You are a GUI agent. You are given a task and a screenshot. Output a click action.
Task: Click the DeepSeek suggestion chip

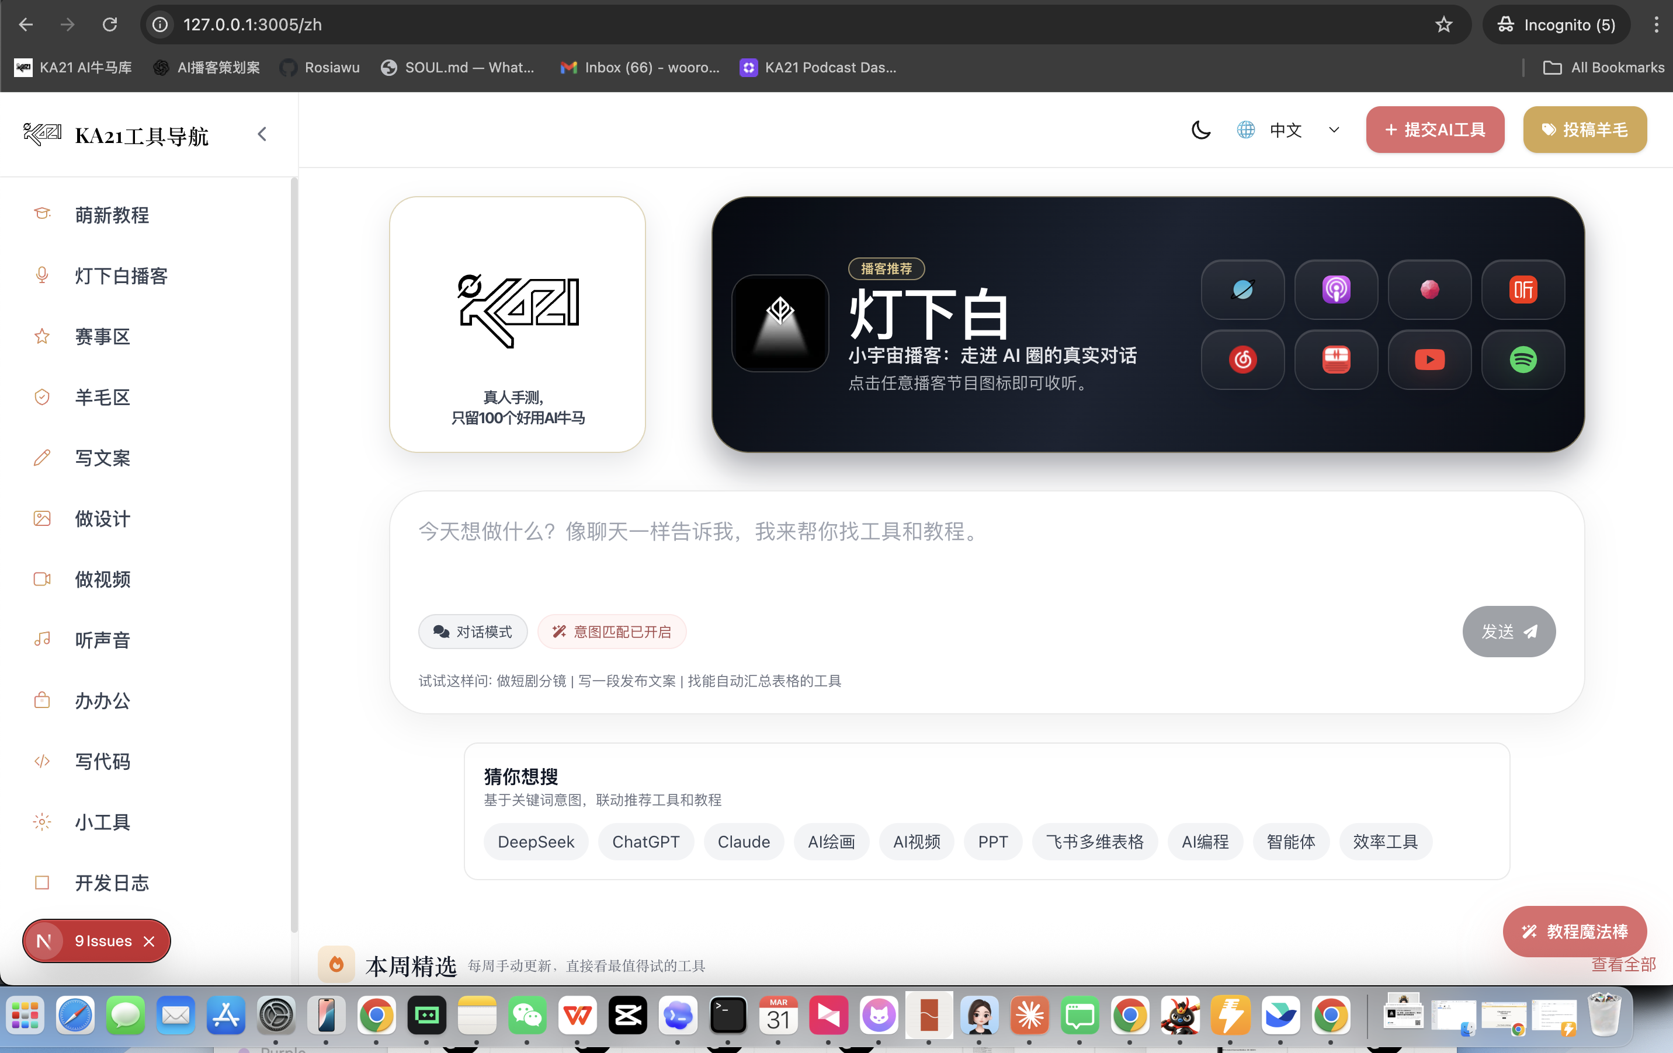pyautogui.click(x=536, y=841)
